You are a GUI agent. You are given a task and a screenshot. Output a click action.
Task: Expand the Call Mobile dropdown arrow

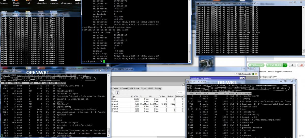coord(285,65)
